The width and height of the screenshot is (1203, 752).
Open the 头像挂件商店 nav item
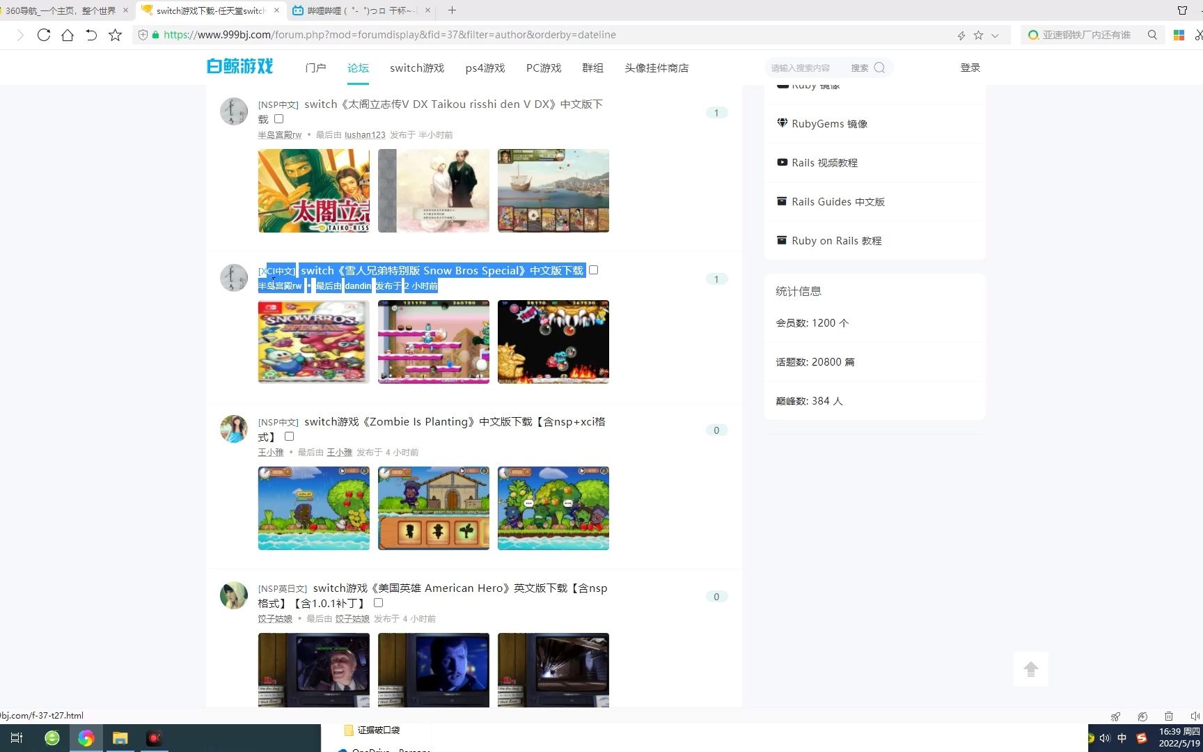[656, 68]
